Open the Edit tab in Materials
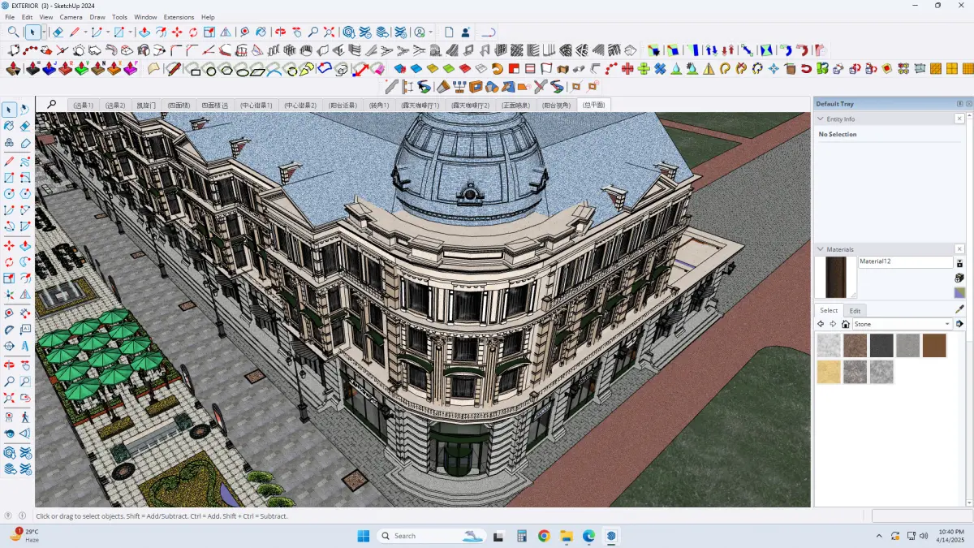The width and height of the screenshot is (974, 548). [x=855, y=310]
